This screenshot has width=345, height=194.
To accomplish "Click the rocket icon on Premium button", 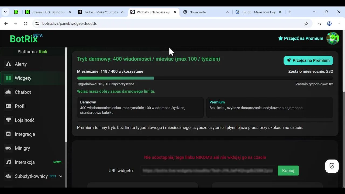I will (289, 60).
